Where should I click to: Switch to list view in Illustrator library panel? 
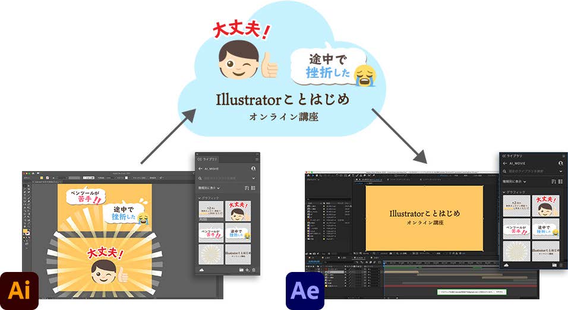[x=253, y=188]
